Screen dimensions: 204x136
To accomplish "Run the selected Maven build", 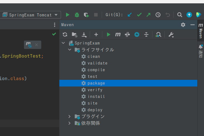I will [x=108, y=34].
